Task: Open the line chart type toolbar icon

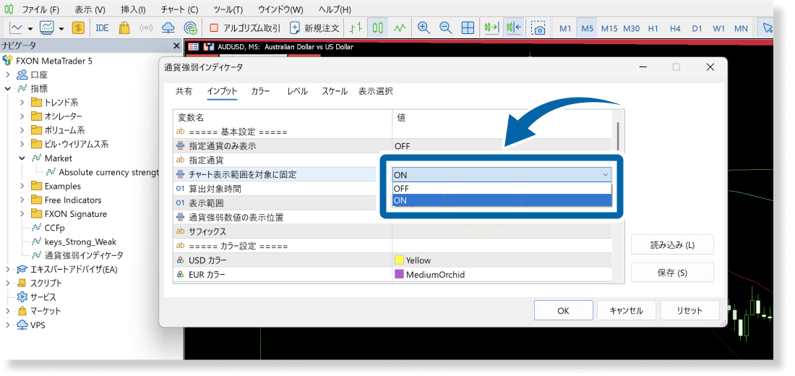Action: tap(16, 28)
